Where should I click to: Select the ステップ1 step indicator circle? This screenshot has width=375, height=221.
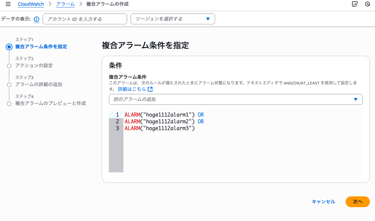[x=8, y=47]
